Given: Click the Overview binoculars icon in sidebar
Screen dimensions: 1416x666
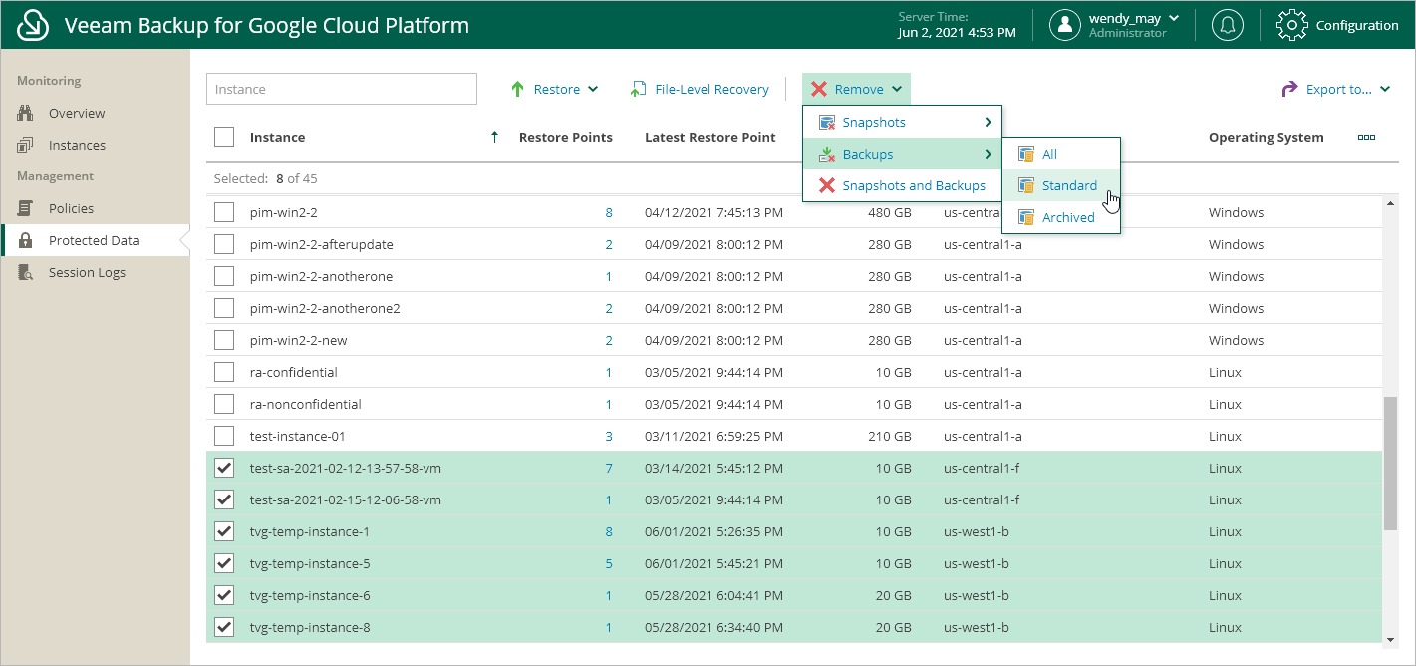Looking at the screenshot, I should pos(26,113).
